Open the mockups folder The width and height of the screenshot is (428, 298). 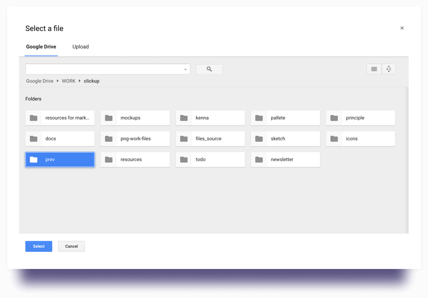click(135, 118)
